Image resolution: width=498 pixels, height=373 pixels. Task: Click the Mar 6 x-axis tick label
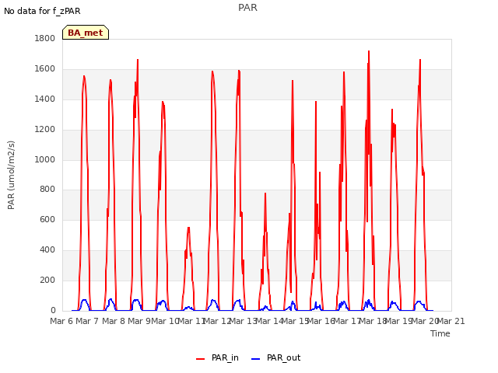tap(61, 321)
